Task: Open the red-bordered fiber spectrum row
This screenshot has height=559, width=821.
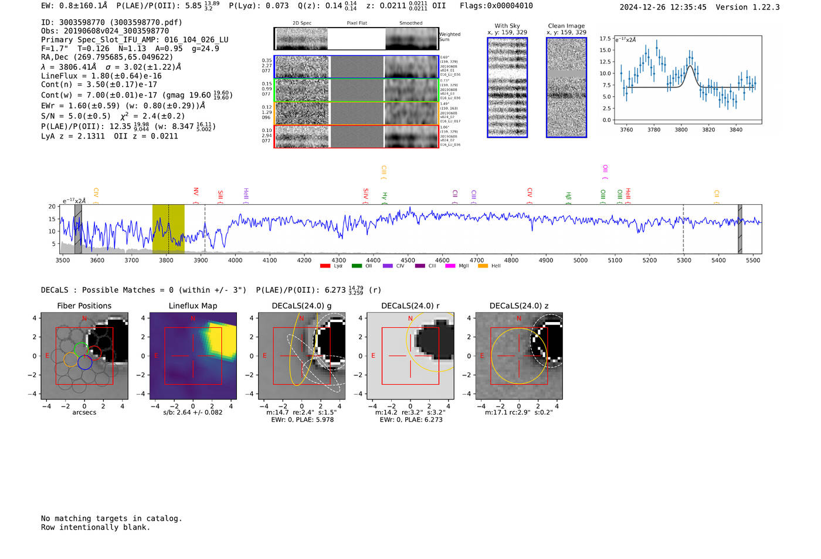Action: tap(357, 136)
